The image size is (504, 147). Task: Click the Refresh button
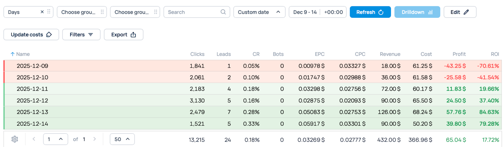tap(370, 12)
